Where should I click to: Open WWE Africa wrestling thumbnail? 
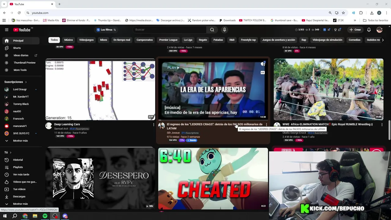[x=328, y=90]
